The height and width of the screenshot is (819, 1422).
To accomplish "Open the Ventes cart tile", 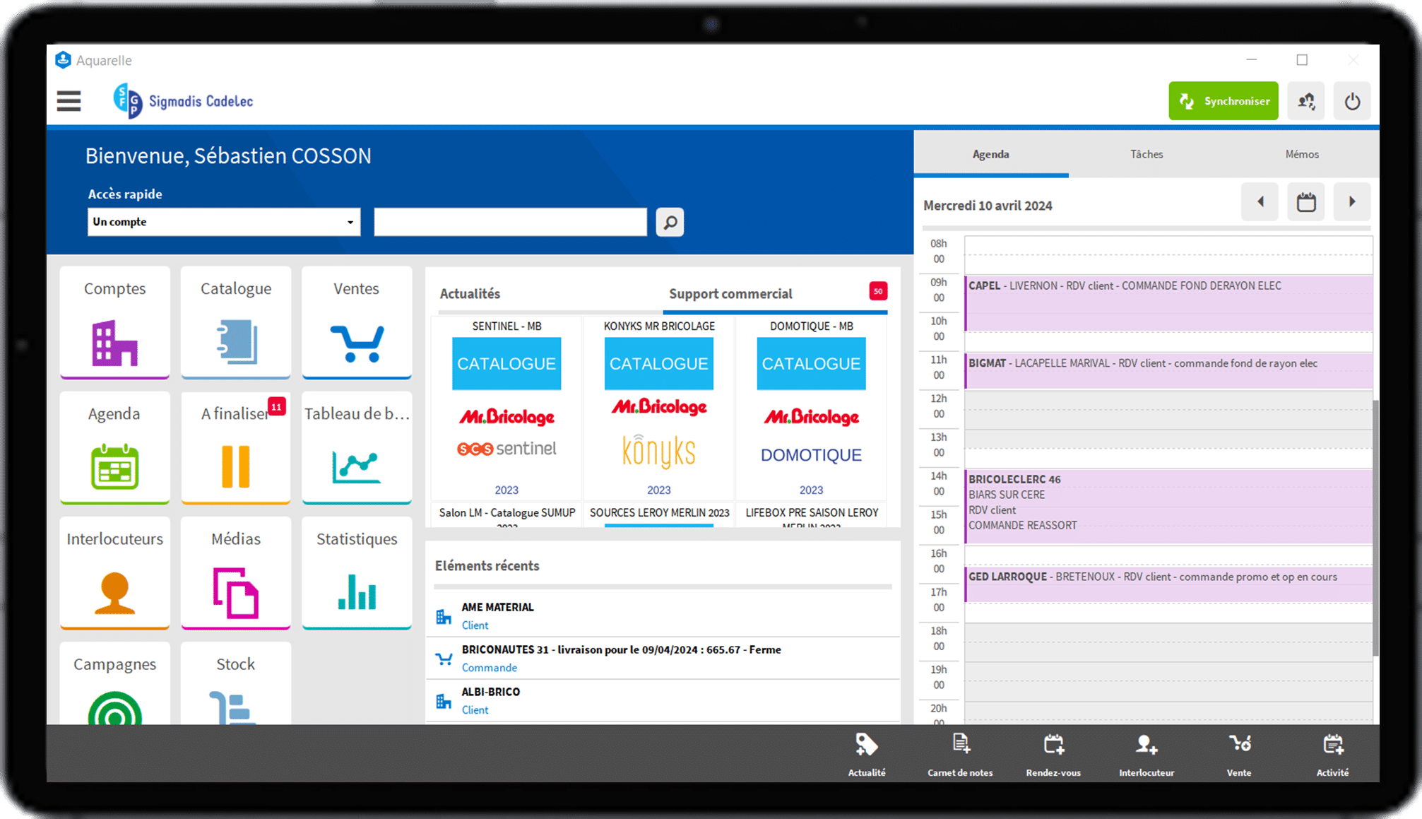I will click(x=357, y=322).
